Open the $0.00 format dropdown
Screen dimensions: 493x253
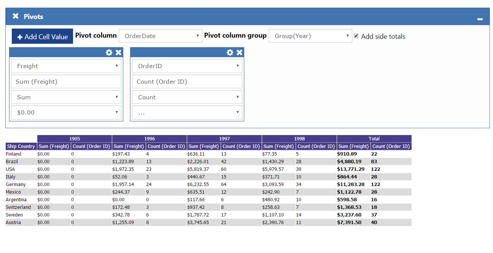[66, 112]
